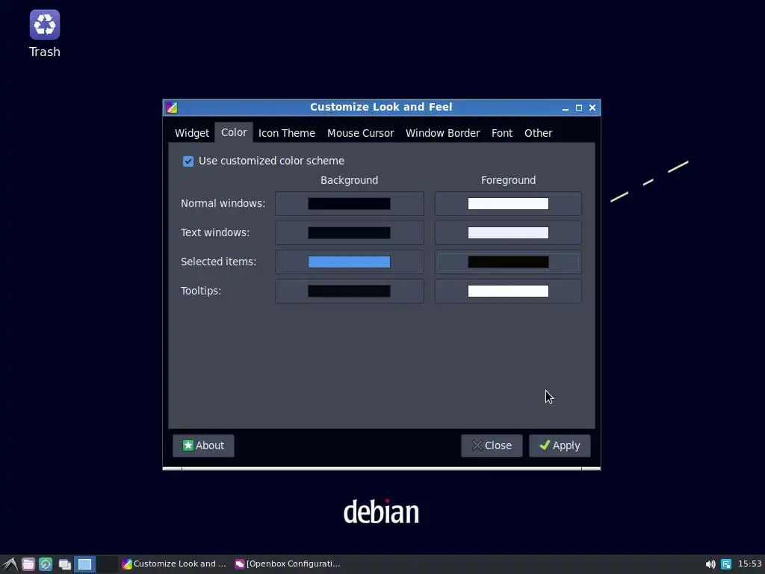This screenshot has height=574, width=765.
Task: Set Tooltips foreground color
Action: point(508,291)
